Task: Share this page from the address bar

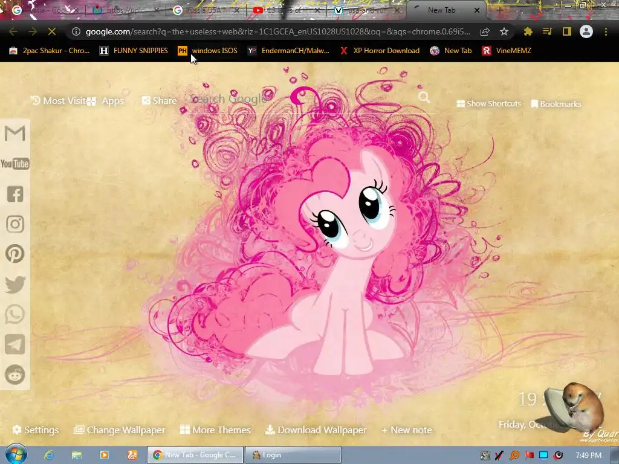Action: coord(485,31)
